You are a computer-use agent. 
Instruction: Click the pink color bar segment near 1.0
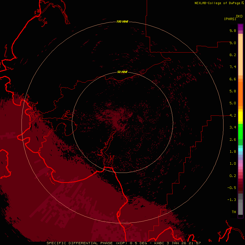pyautogui.click(x=240, y=165)
